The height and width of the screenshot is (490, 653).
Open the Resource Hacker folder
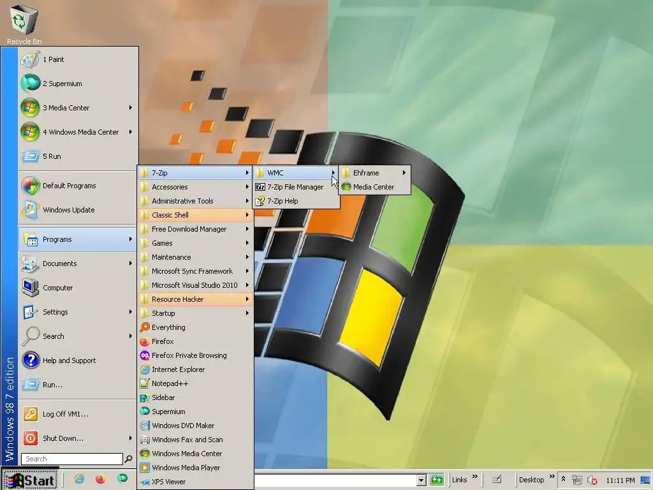195,299
